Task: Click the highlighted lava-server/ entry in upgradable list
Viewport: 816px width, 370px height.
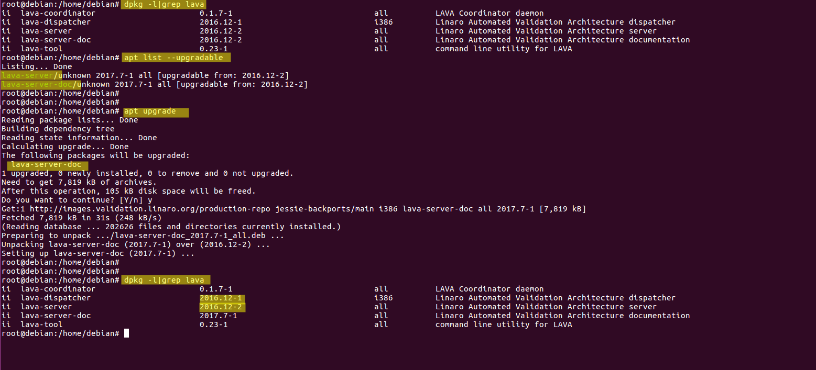Action: [x=31, y=75]
